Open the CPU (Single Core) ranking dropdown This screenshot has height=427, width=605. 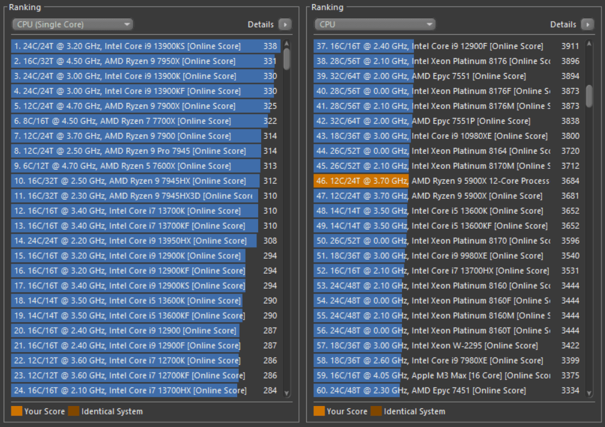(72, 25)
